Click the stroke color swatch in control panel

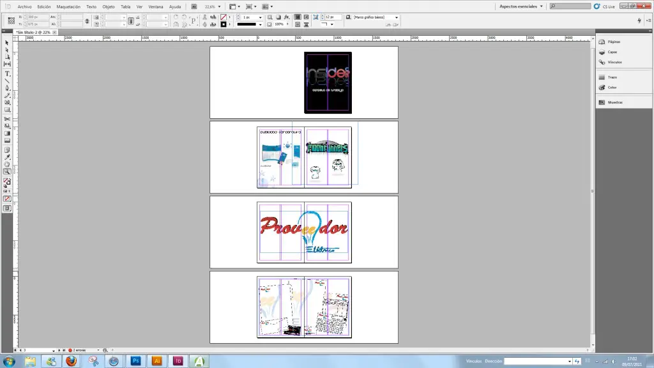[224, 25]
